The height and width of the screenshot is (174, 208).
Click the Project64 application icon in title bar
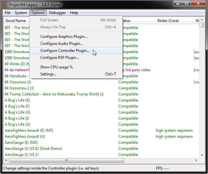pyautogui.click(x=5, y=5)
